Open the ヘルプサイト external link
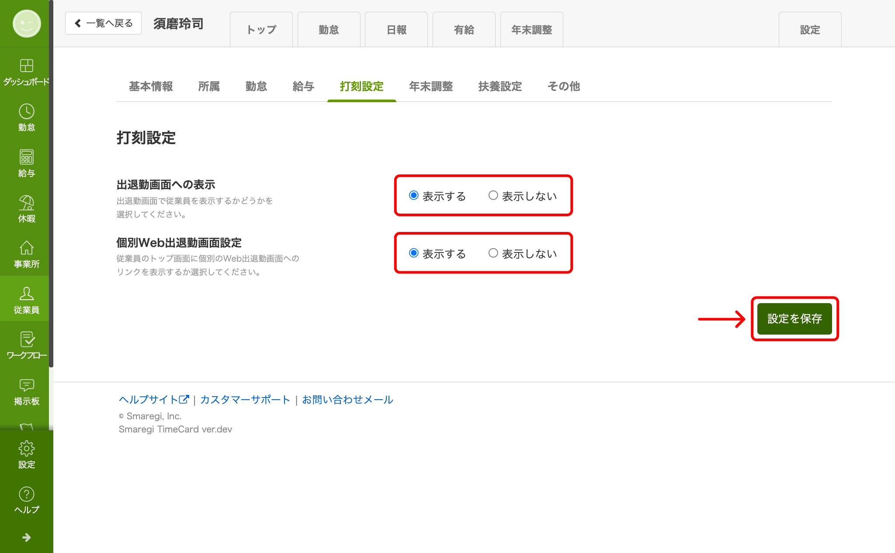895x553 pixels. tap(153, 400)
